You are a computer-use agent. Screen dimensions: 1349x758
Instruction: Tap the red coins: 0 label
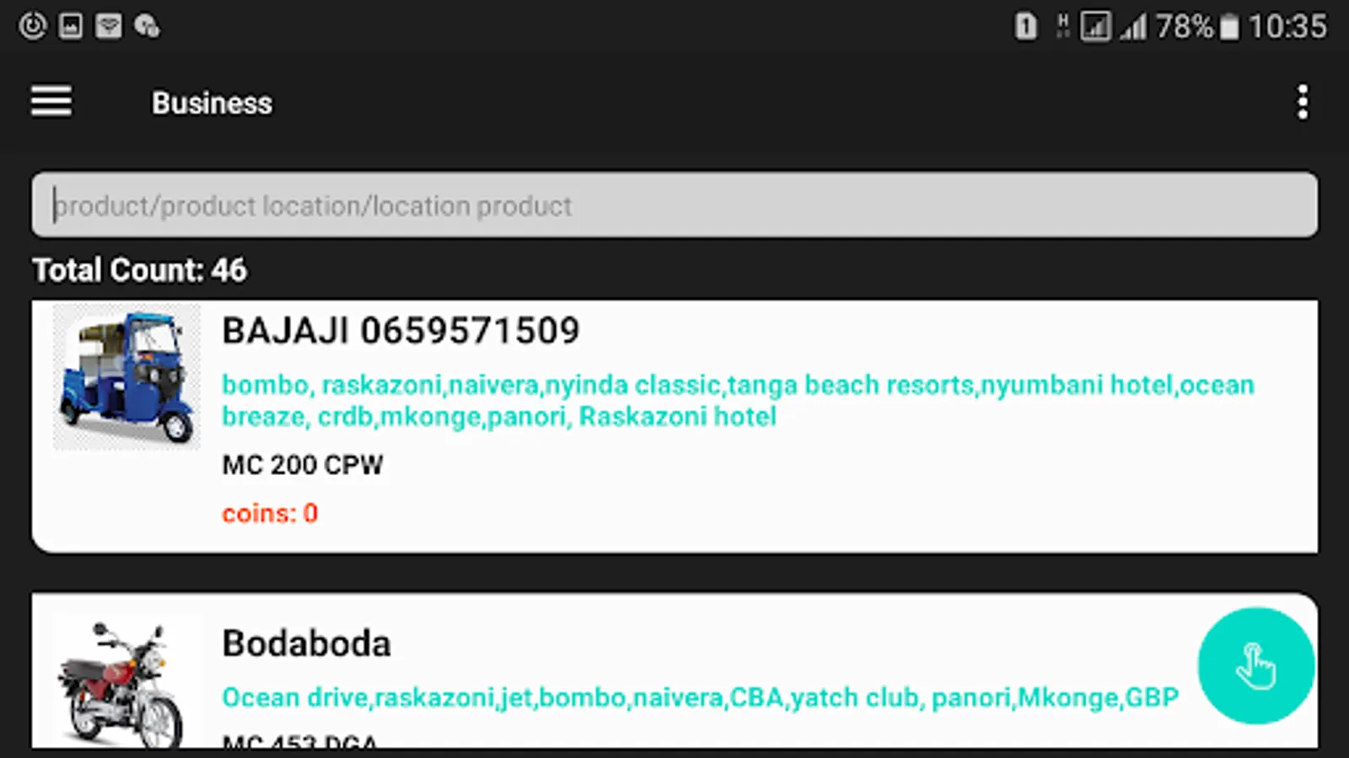[270, 513]
